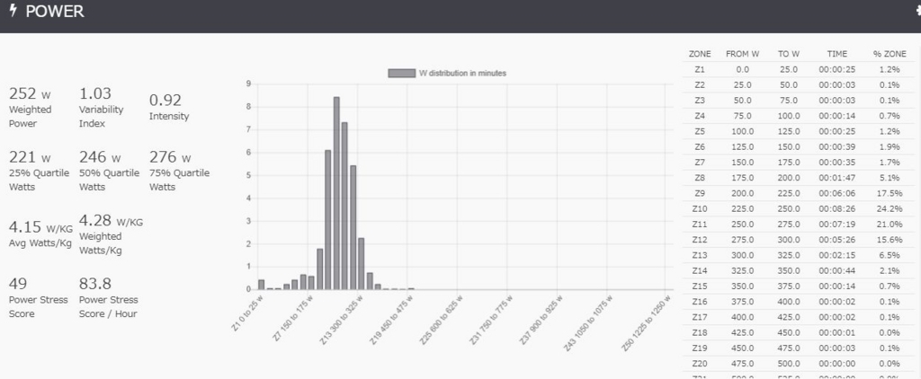Click the Z11 zone row label
The width and height of the screenshot is (921, 379).
(700, 225)
